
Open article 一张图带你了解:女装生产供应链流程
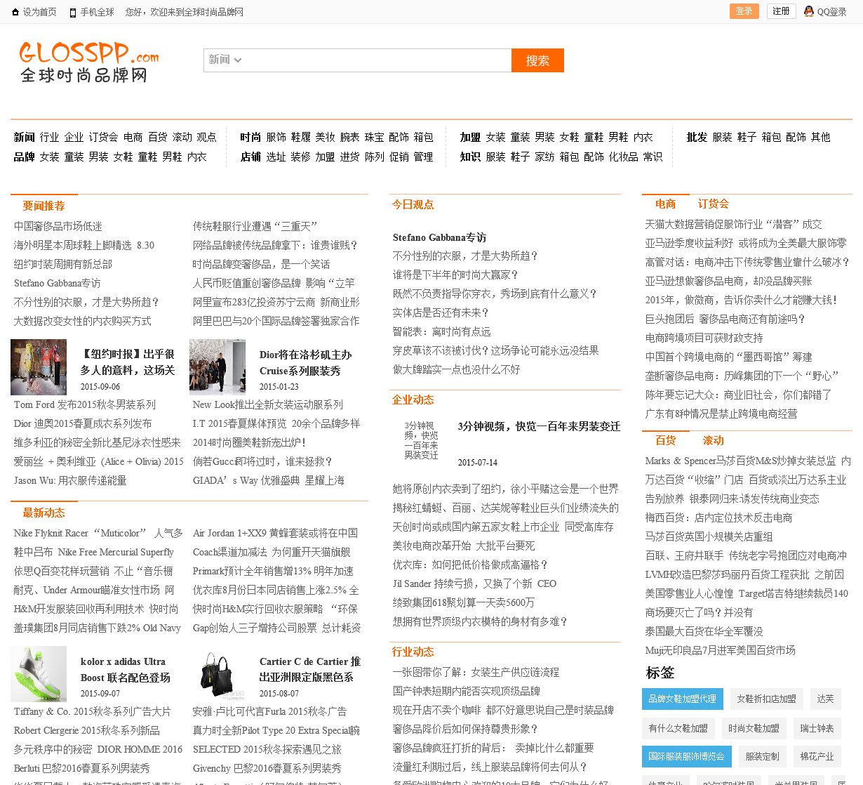(x=476, y=672)
